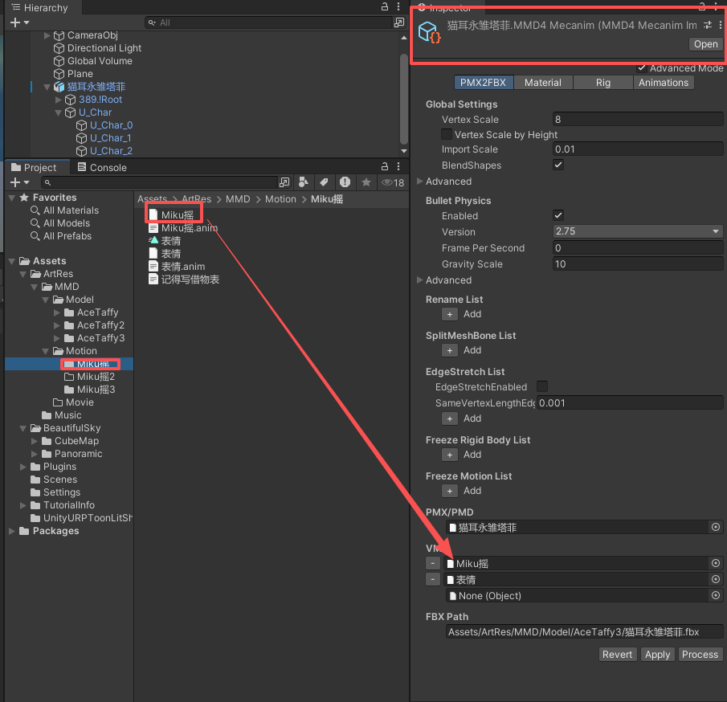This screenshot has width=727, height=702.
Task: Open object picker for None (Object) field
Action: [716, 596]
